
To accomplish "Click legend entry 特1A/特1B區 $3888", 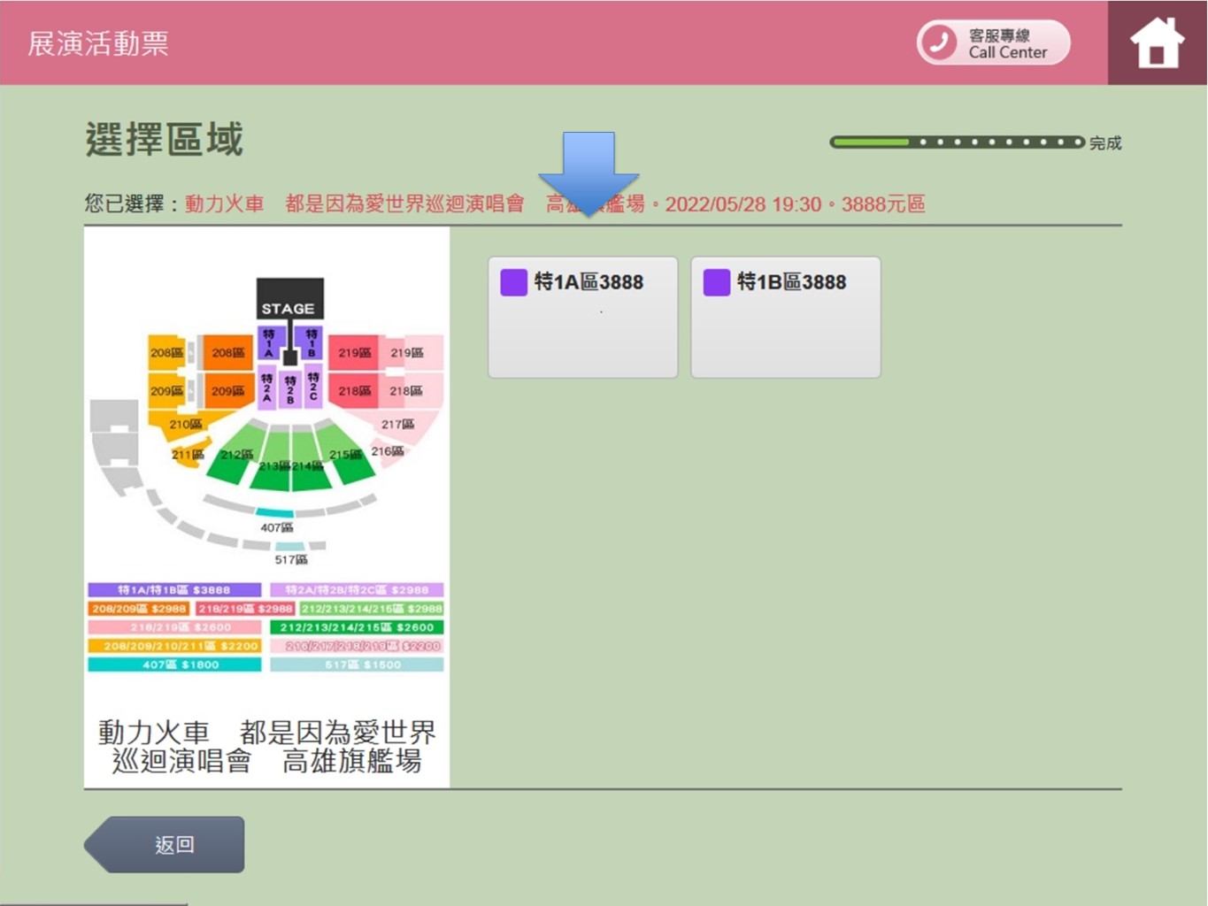I will [174, 589].
